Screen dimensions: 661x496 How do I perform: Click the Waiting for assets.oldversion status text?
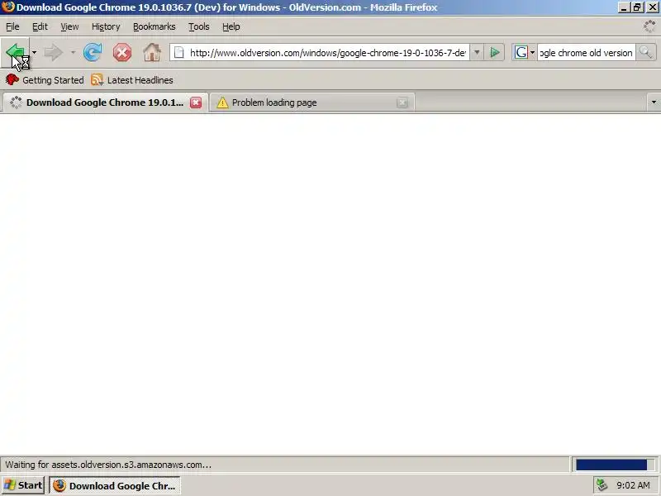[108, 465]
